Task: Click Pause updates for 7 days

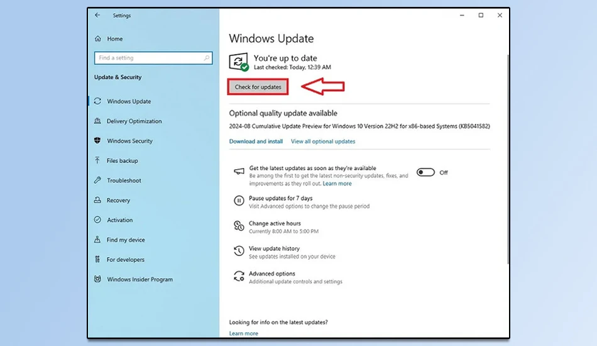Action: tap(281, 198)
